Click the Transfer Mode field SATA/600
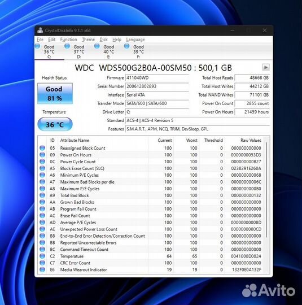 click(x=157, y=103)
